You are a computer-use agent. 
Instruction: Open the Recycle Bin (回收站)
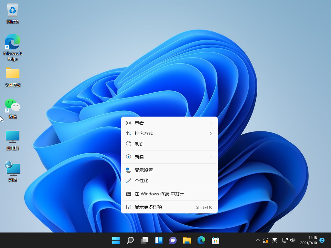(12, 13)
